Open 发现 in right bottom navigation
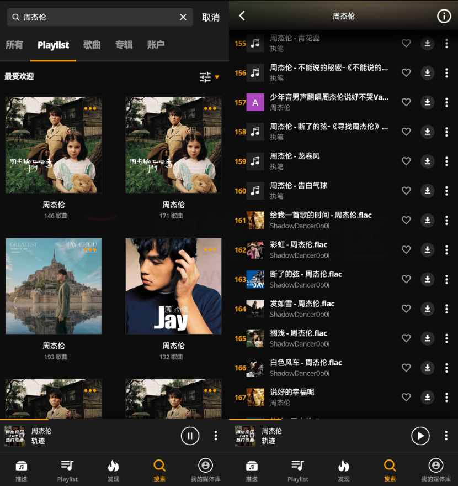 (x=344, y=471)
